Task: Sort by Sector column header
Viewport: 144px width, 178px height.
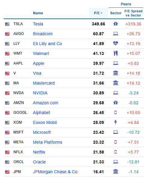Action: point(116,13)
